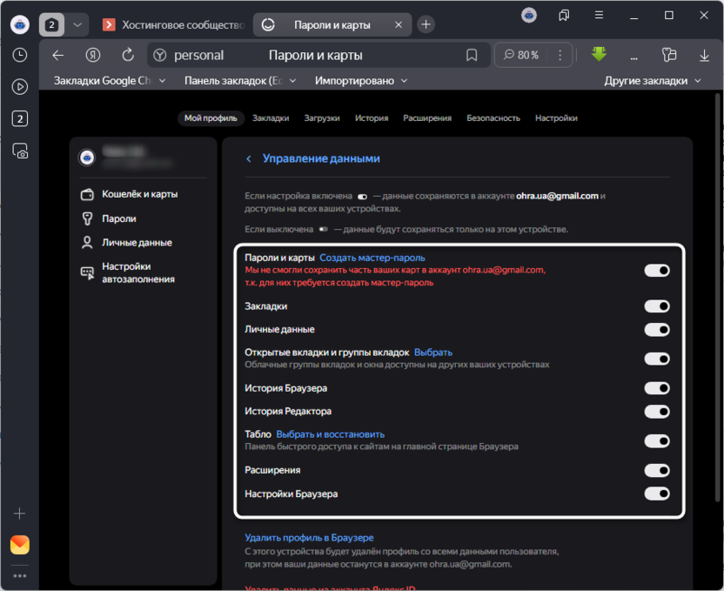This screenshot has height=591, width=724.
Task: Toggle Личные данные sync switch
Action: click(x=657, y=330)
